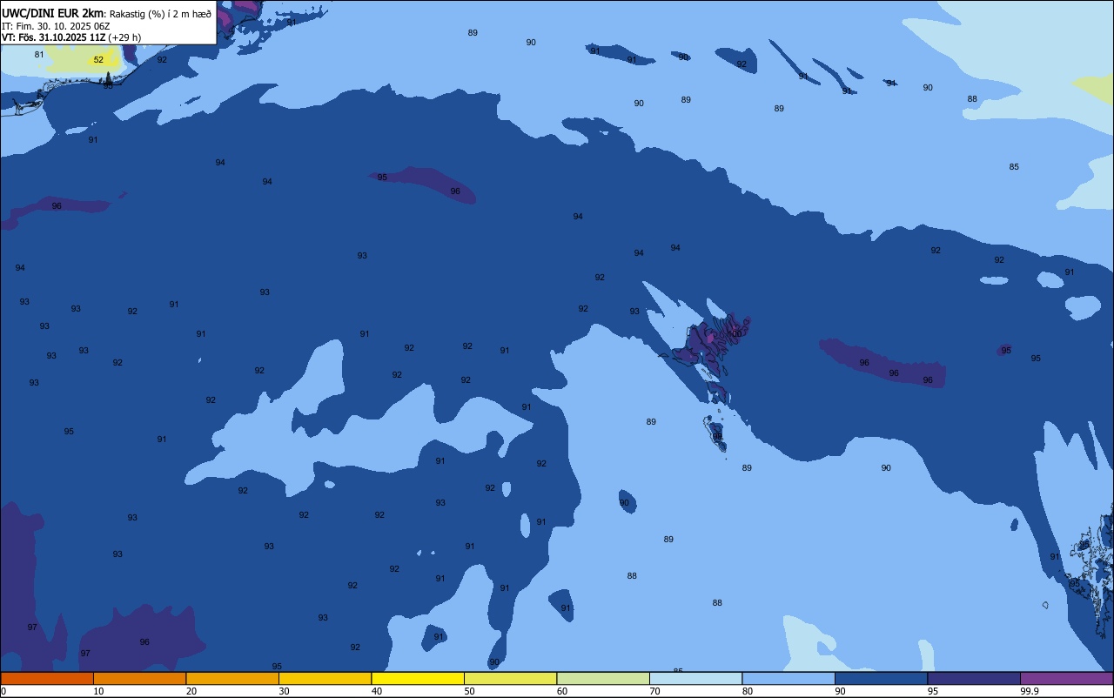Click the light blue 80–90 legend segment
1114x698 pixels.
point(789,678)
